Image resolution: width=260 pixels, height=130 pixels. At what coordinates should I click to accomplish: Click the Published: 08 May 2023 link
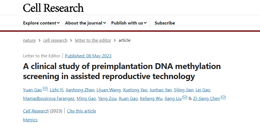[88, 56]
